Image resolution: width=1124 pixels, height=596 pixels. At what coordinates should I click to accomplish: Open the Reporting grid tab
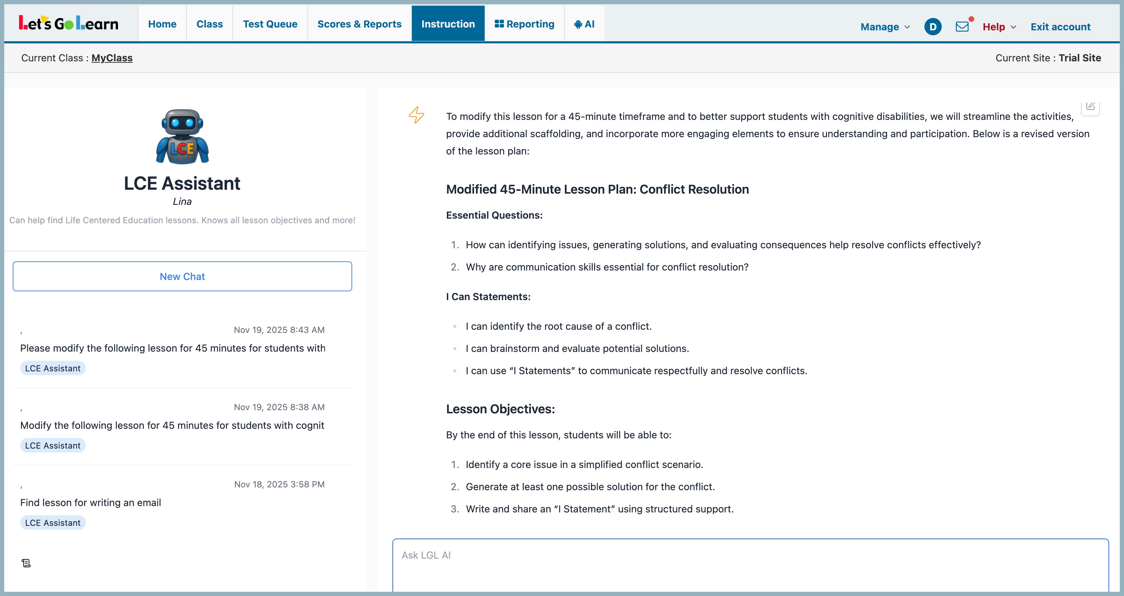(x=525, y=24)
